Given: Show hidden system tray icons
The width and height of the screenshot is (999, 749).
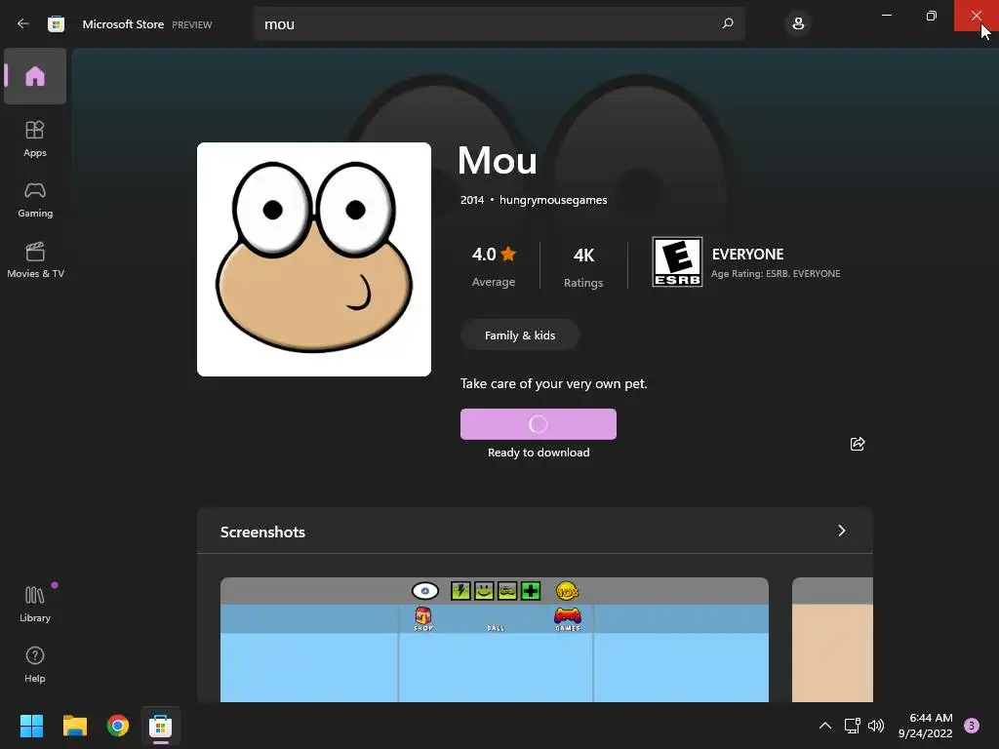Looking at the screenshot, I should pos(825,726).
